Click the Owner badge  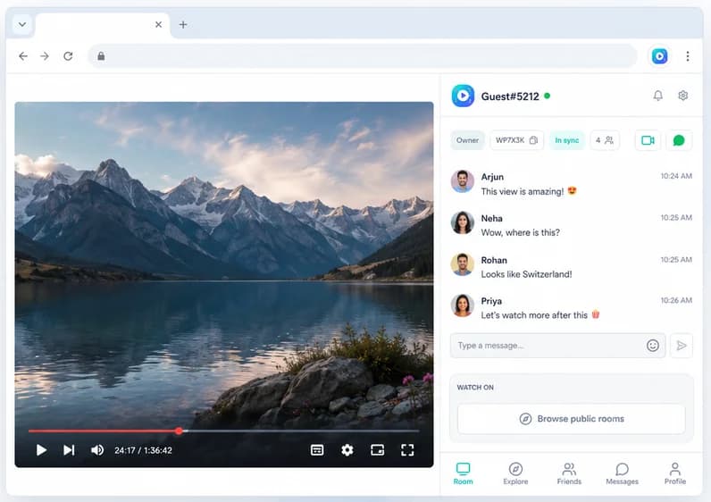click(x=467, y=140)
